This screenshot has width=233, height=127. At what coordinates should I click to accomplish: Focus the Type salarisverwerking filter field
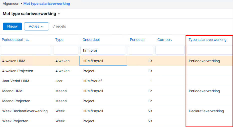(210, 50)
